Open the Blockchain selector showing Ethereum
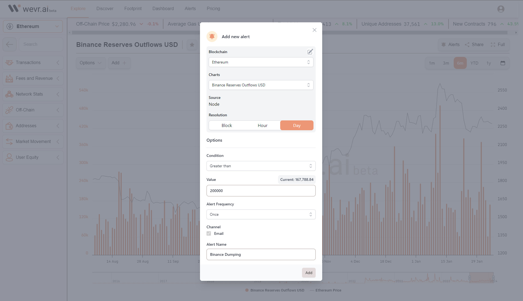The width and height of the screenshot is (523, 301). [261, 62]
